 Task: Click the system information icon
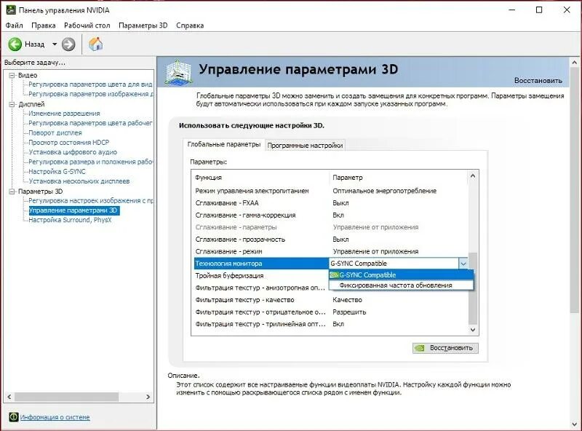13,417
